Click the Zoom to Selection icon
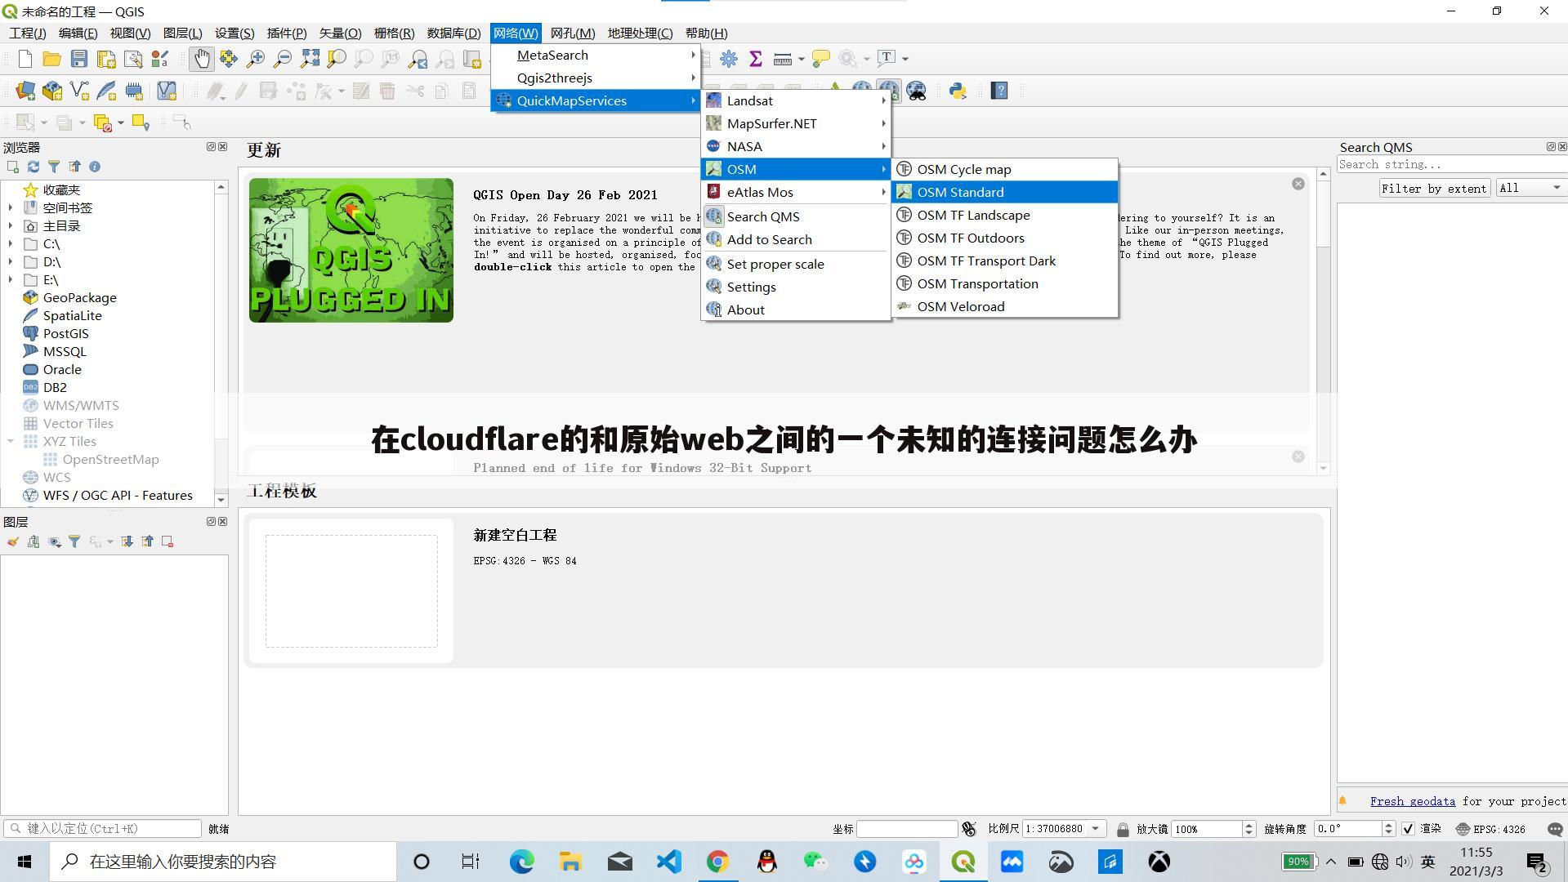 click(x=337, y=59)
